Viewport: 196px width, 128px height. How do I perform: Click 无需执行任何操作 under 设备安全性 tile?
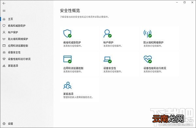113,72
